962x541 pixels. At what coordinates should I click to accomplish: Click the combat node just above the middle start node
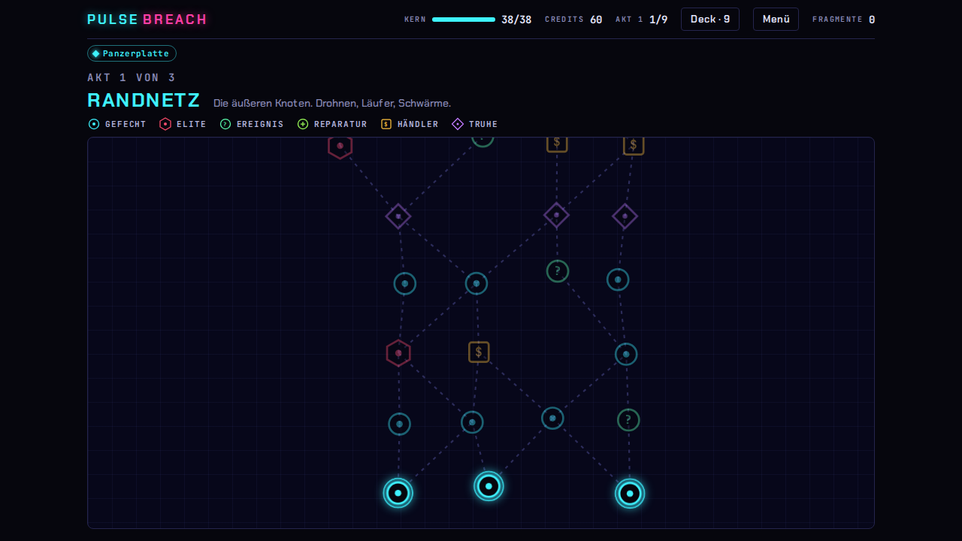[x=472, y=422]
